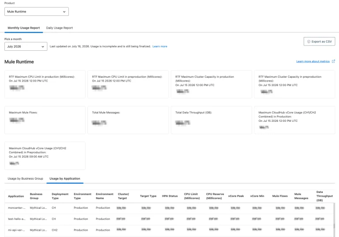339x237 pixels.
Task: Click CH2 deployment type in mi-api-var row
Action: (x=54, y=230)
